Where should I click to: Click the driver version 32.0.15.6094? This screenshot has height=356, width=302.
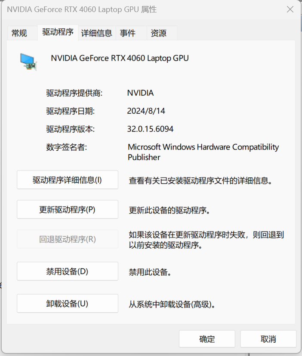pos(150,129)
